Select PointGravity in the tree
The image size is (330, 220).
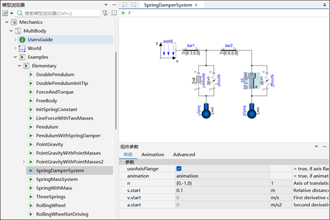pos(49,144)
